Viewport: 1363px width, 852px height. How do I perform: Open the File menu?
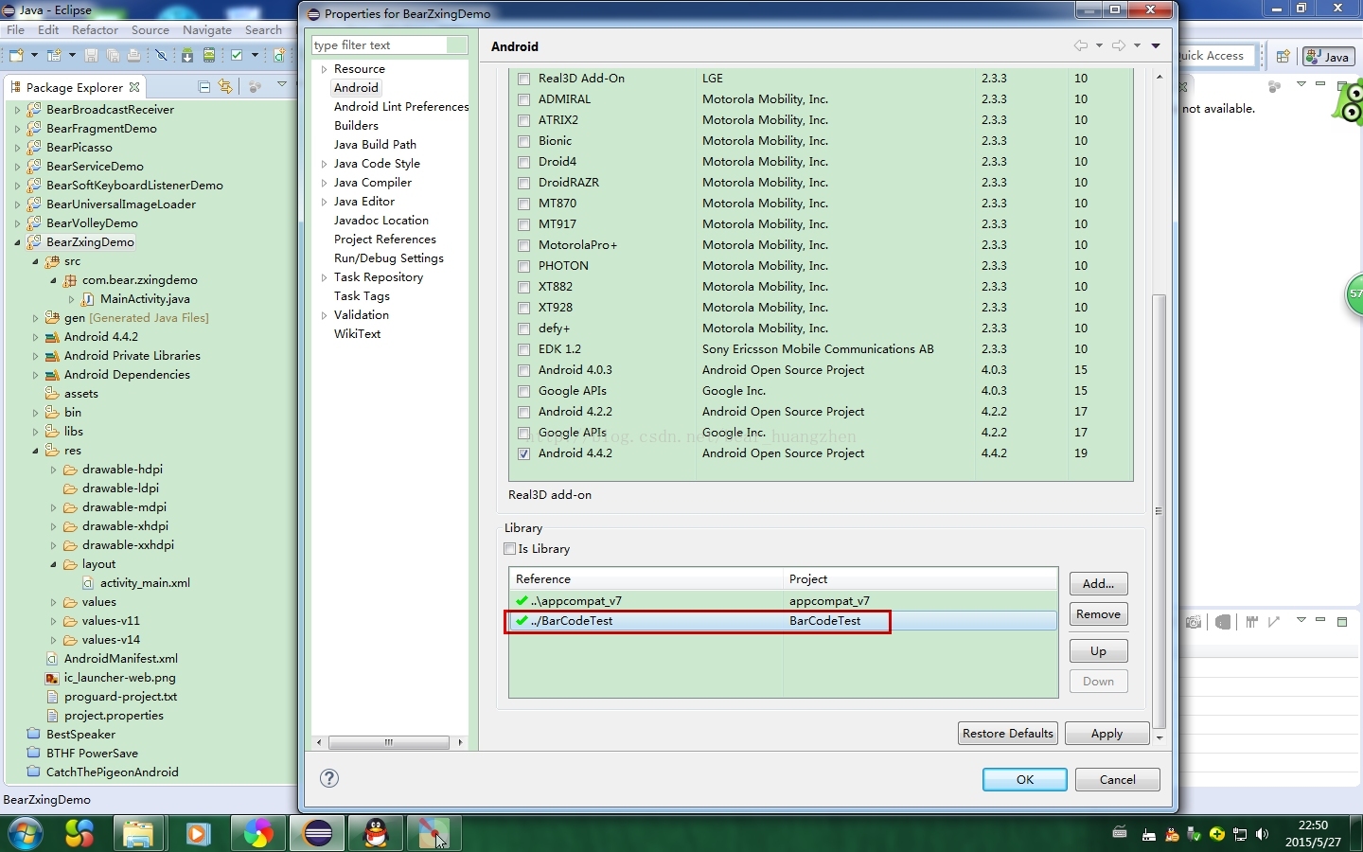(16, 30)
